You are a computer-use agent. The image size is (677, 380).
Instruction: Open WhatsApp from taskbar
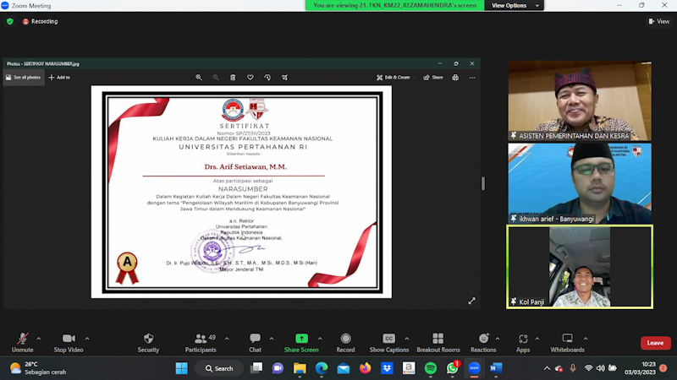pos(452,368)
